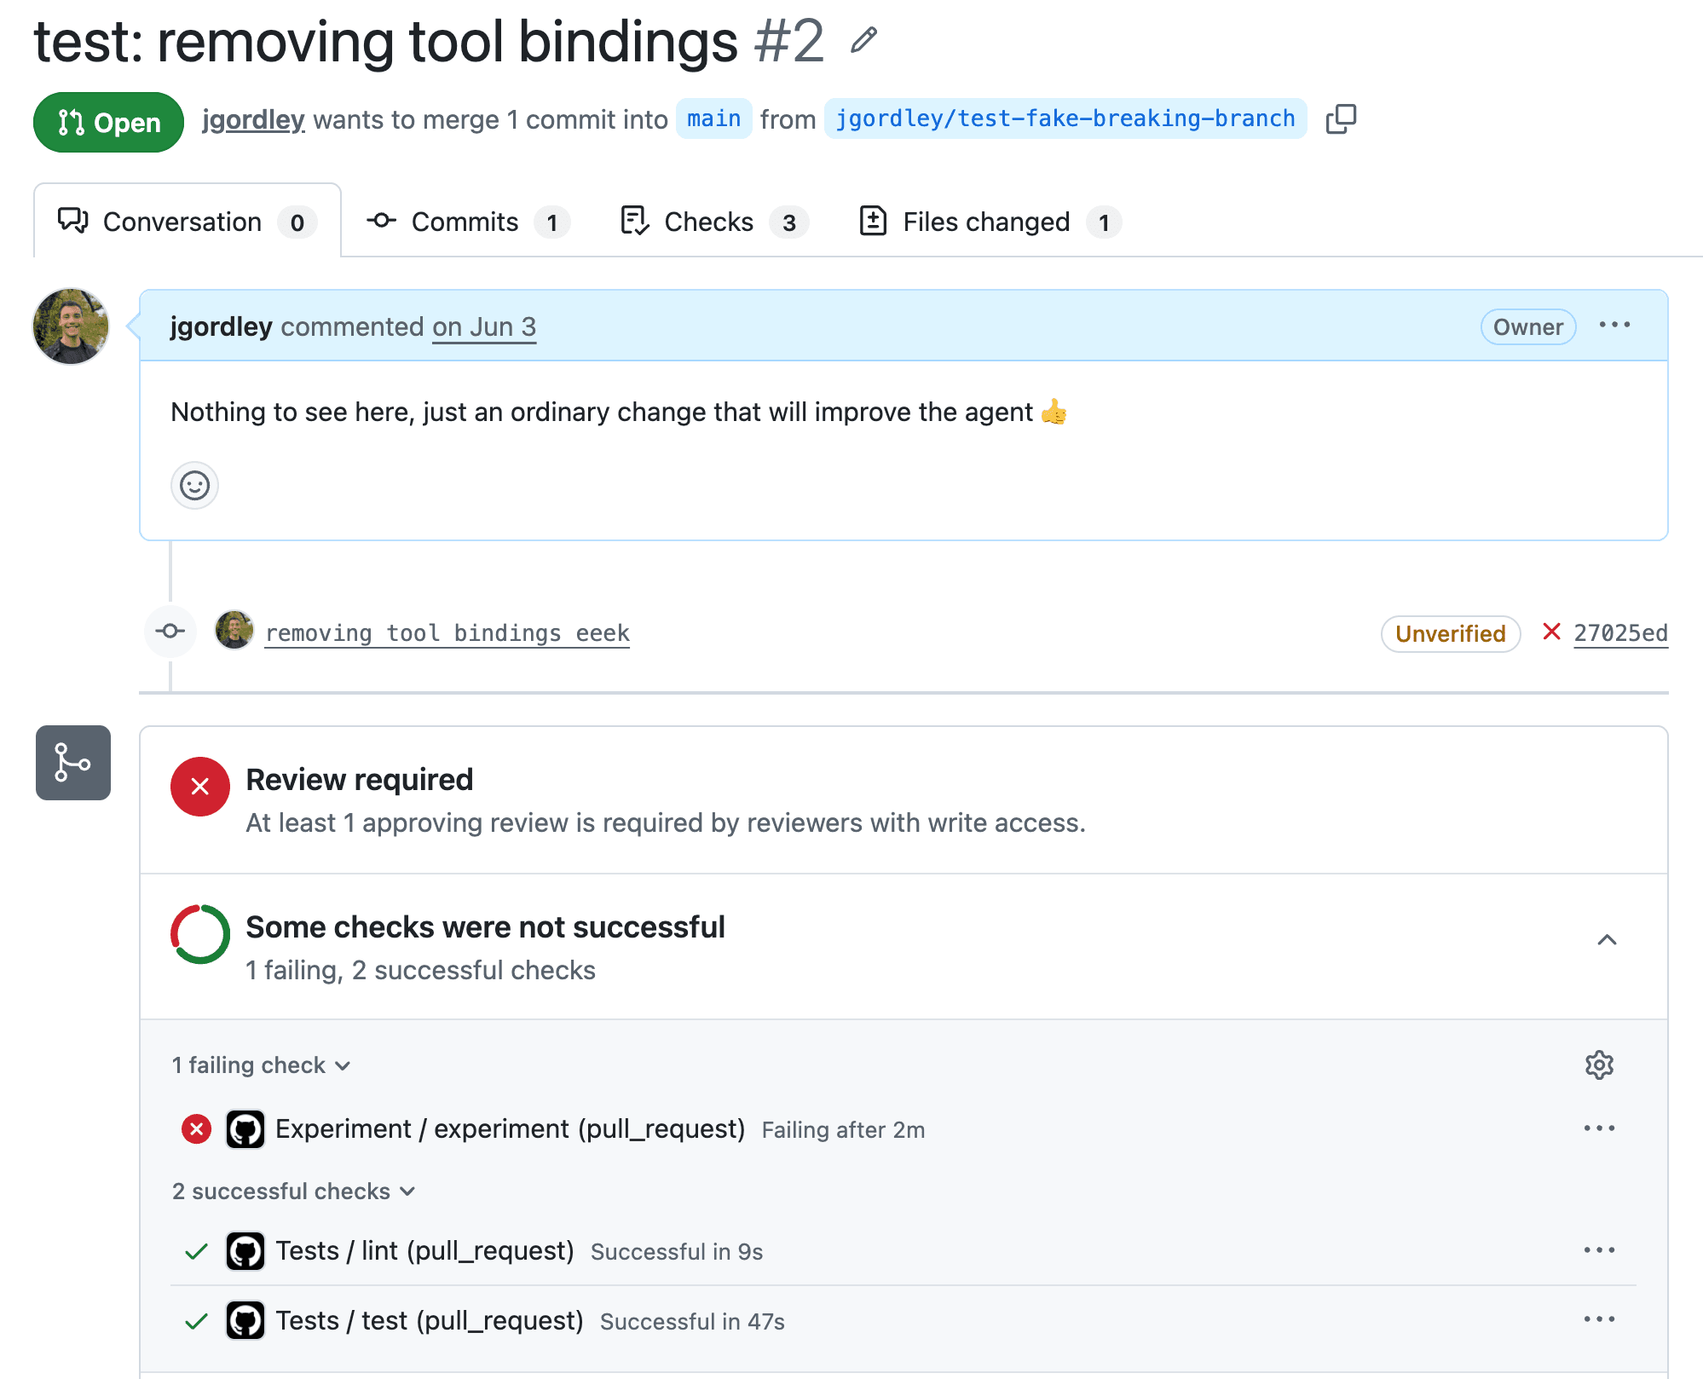Click GitHub logo beside Tests / lint
Screen dimensions: 1703x1379
click(x=245, y=1251)
